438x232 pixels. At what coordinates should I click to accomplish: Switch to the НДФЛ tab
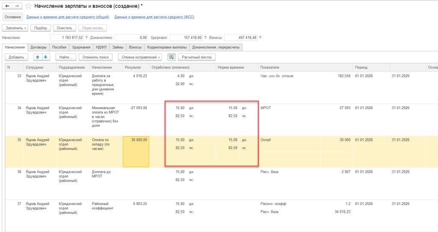101,47
